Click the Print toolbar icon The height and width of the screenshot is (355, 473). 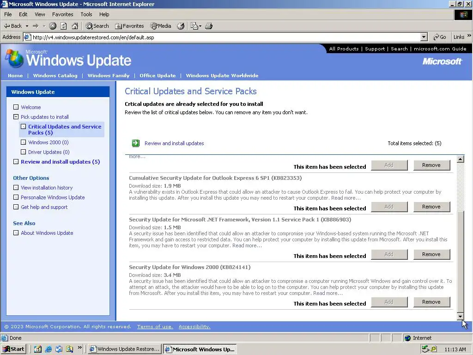click(x=209, y=26)
